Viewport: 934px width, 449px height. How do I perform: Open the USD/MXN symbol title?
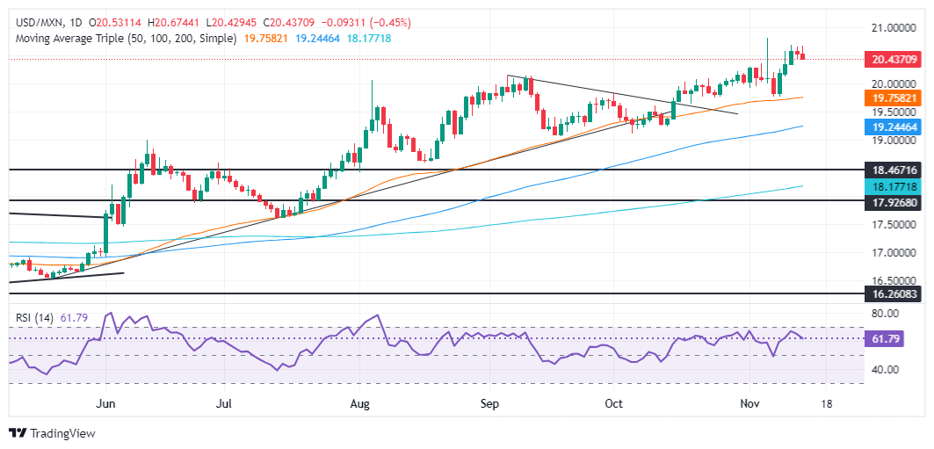pos(32,23)
